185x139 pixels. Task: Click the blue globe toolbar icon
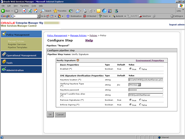pos(104,11)
